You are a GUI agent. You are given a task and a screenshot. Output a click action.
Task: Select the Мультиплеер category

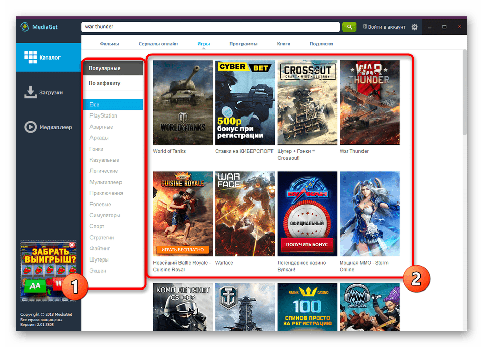(x=106, y=182)
